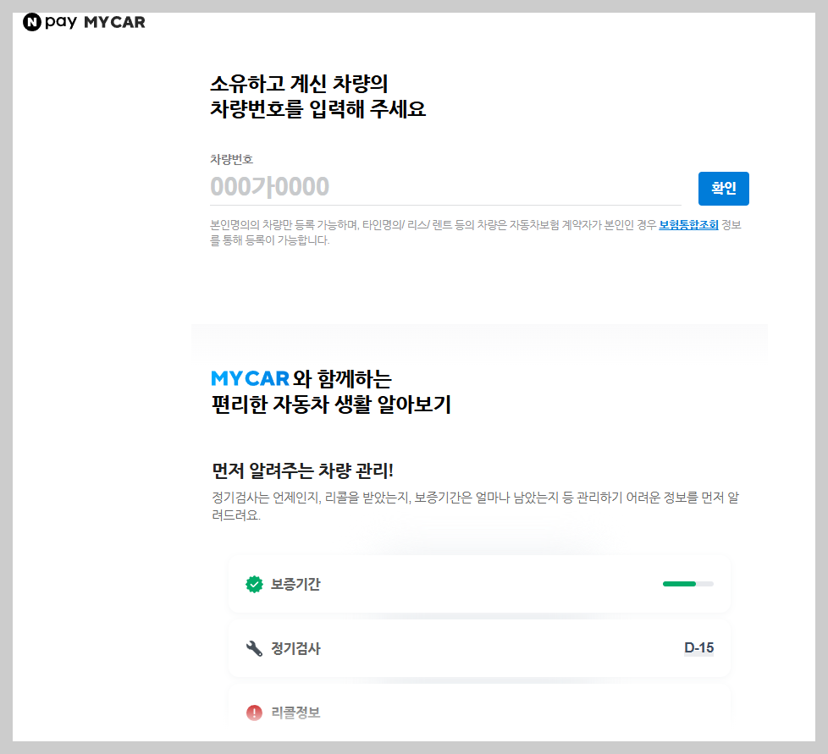Click the blue 확인 button
Viewport: 828px width, 754px height.
pyautogui.click(x=724, y=189)
